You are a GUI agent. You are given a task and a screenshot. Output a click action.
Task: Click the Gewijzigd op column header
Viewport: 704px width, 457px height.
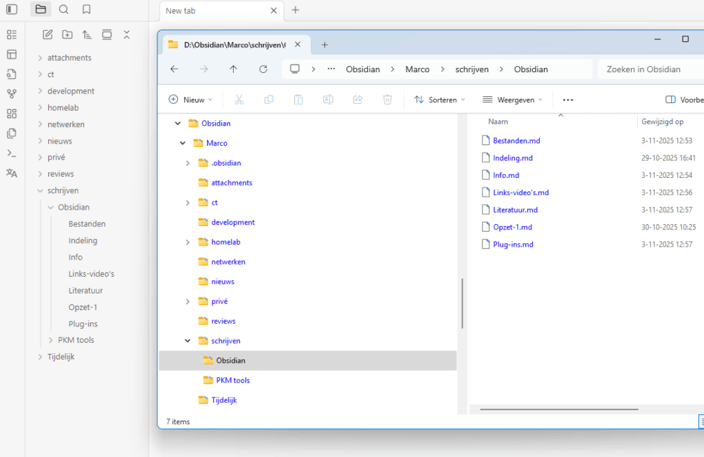(x=662, y=122)
